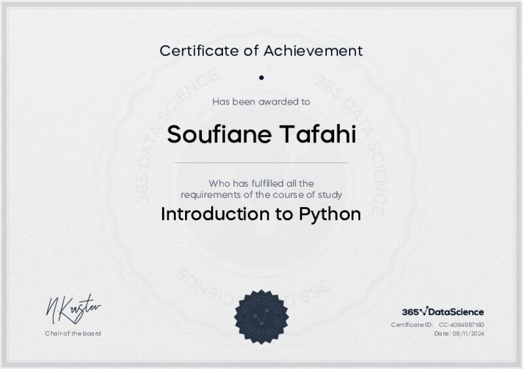Viewport: 523px width, 369px height.
Task: Select the Certificate of Achievement title
Action: coord(261,50)
